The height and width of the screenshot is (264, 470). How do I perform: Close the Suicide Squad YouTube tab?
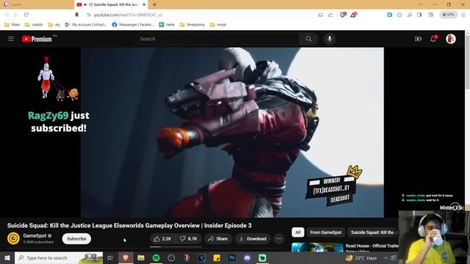click(144, 4)
